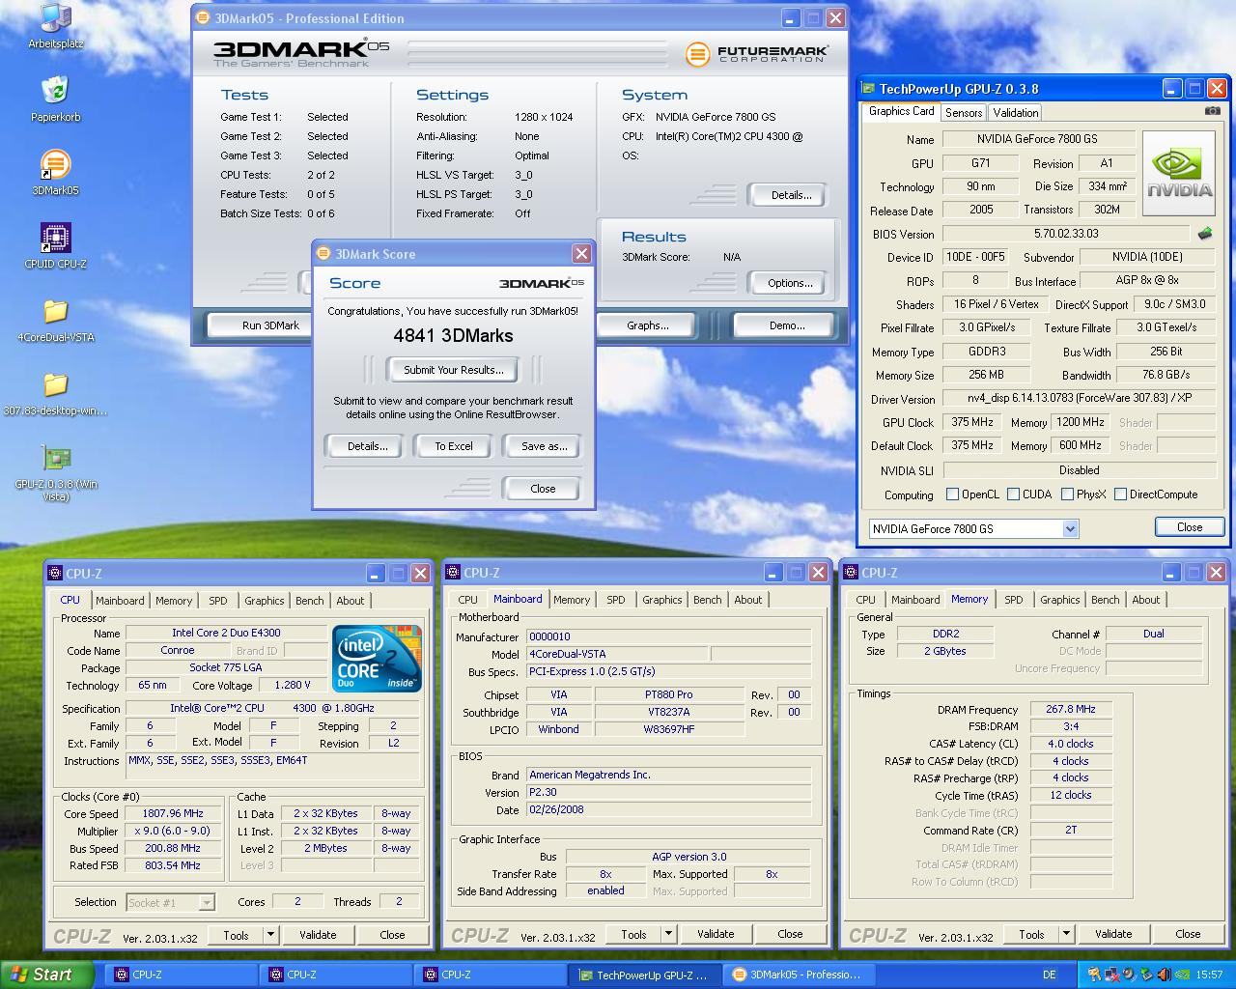The width and height of the screenshot is (1236, 989).
Task: Expand the NVIDIA GeForce 7800 GS dropdown
Action: tap(1070, 528)
